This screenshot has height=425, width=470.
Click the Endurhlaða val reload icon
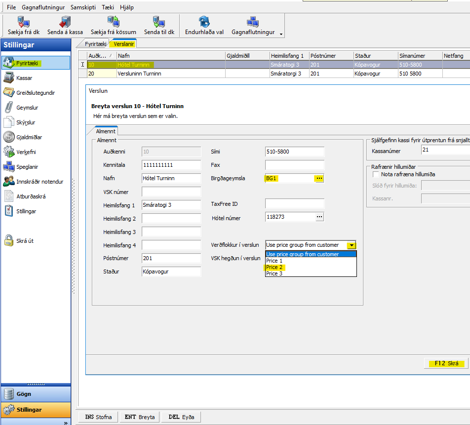(204, 22)
